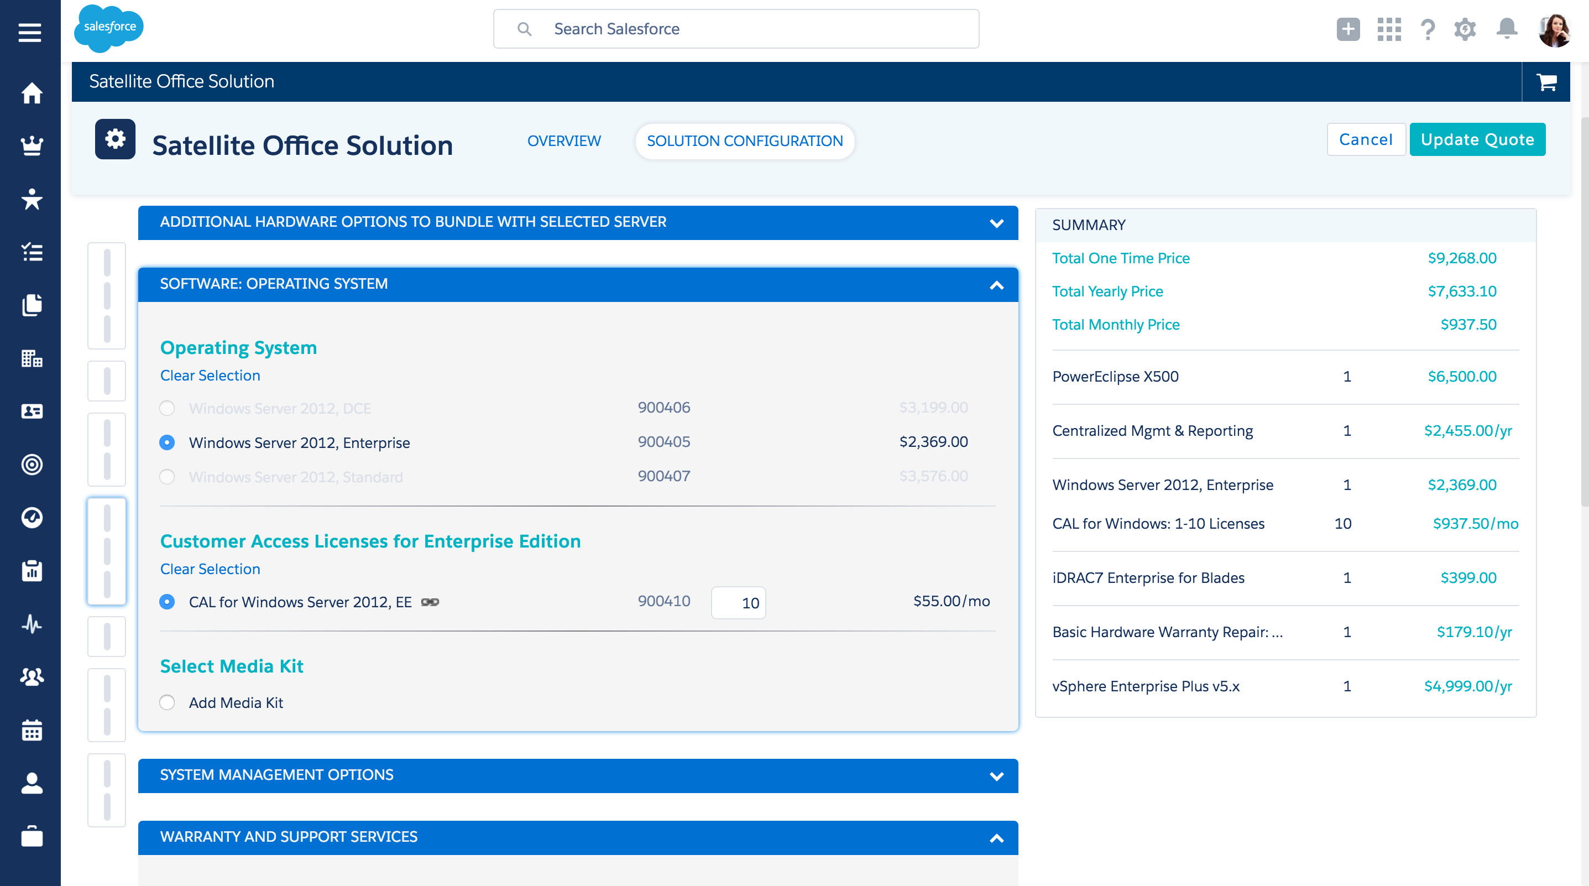Open the user profile avatar
This screenshot has width=1589, height=886.
pos(1554,30)
